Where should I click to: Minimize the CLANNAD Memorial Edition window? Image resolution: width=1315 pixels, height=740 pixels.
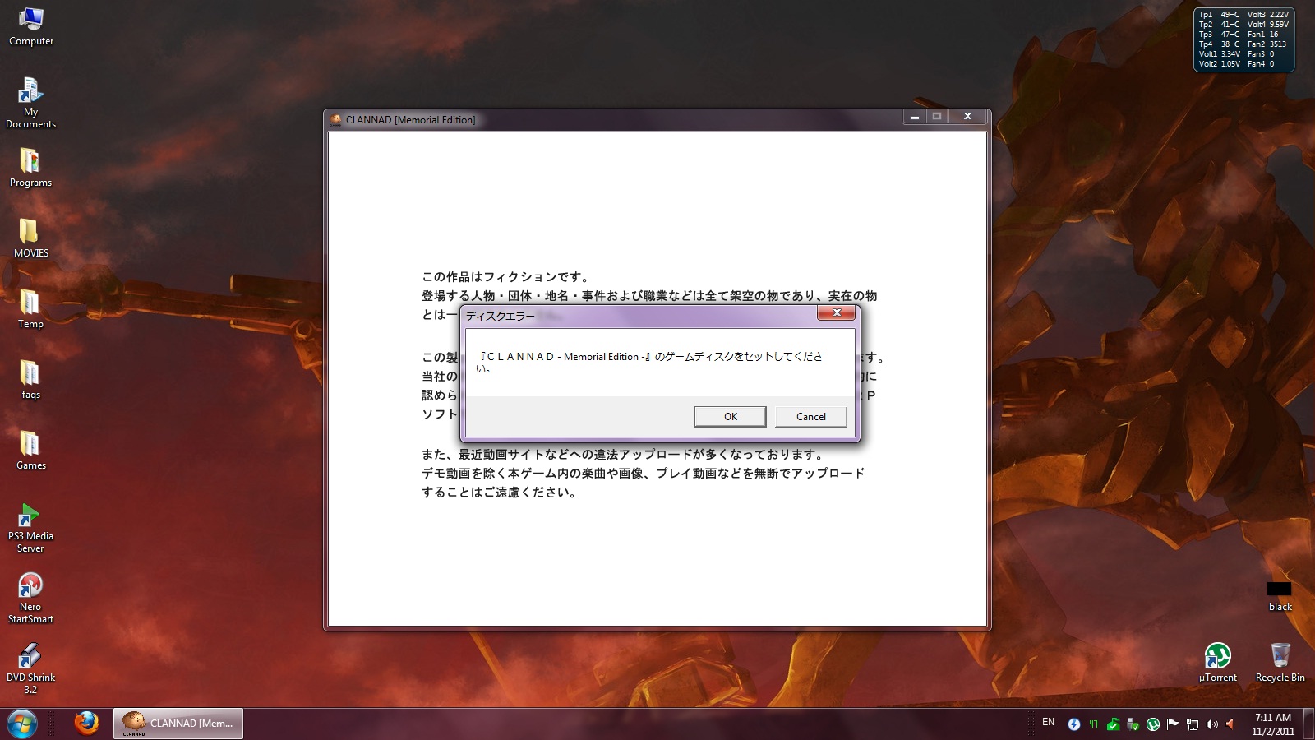(x=914, y=117)
